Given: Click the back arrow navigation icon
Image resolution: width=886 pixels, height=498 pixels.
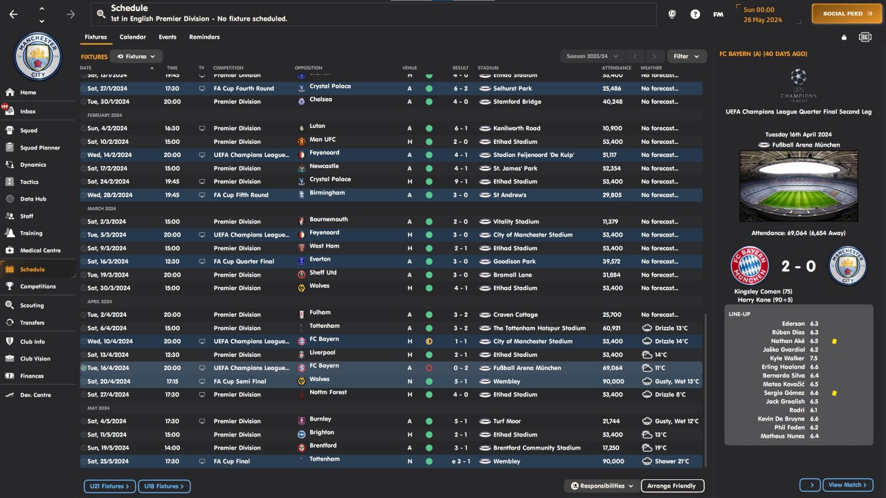Looking at the screenshot, I should (x=14, y=14).
